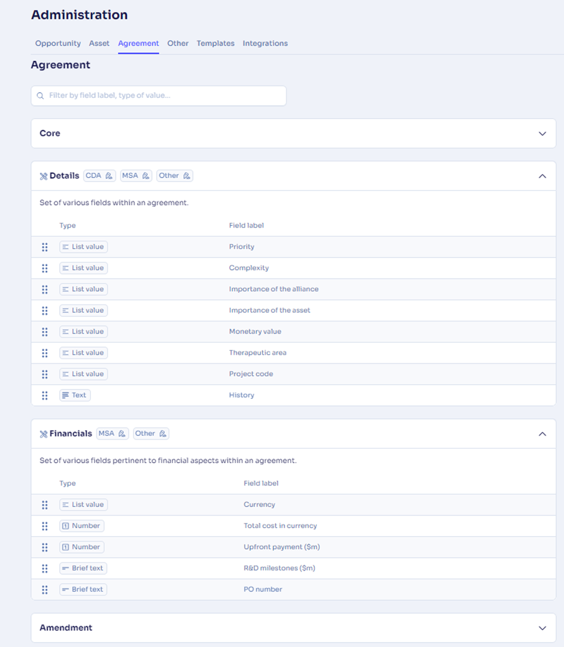Viewport: 564px width, 647px height.
Task: Click the Complexity field label
Action: click(x=249, y=268)
